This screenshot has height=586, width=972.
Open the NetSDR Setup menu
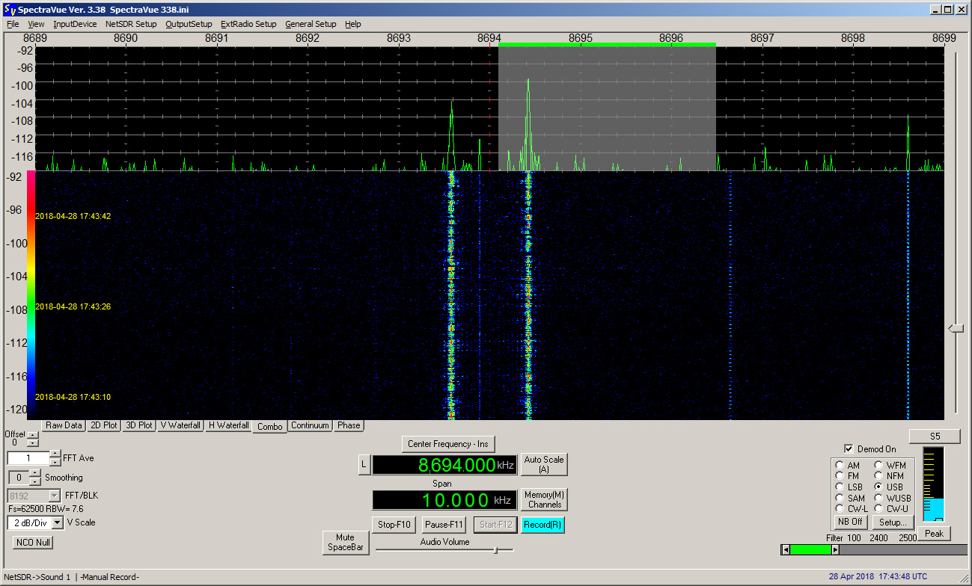coord(131,24)
